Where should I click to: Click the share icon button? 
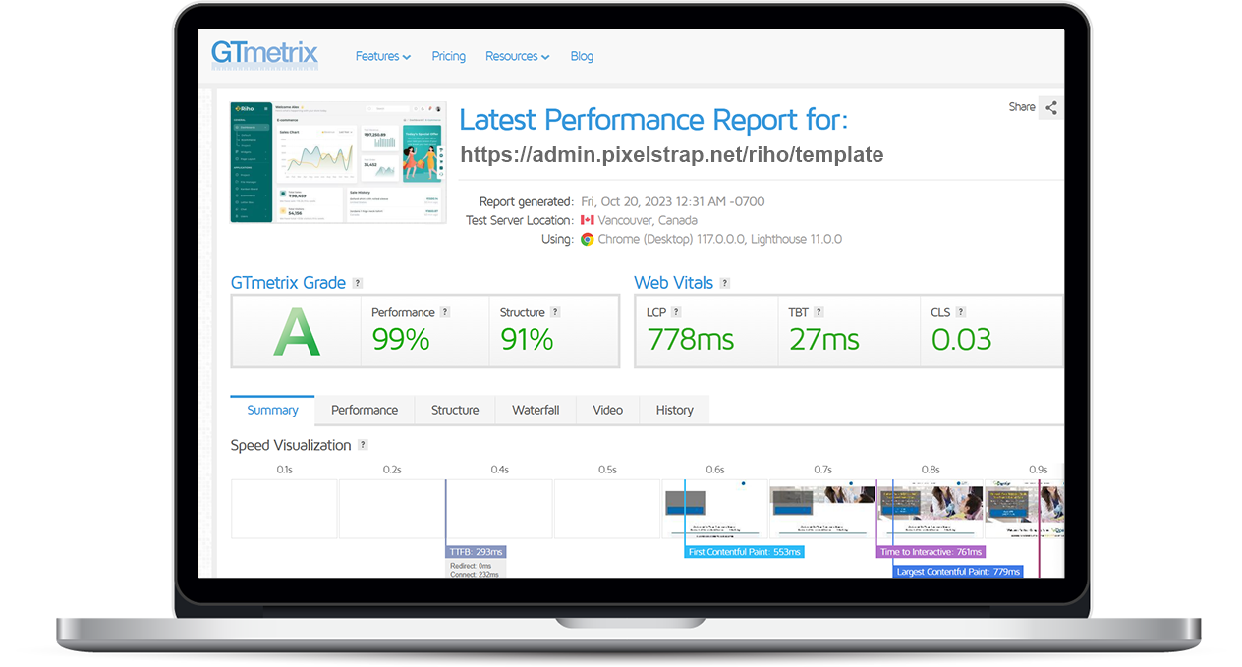(1050, 108)
